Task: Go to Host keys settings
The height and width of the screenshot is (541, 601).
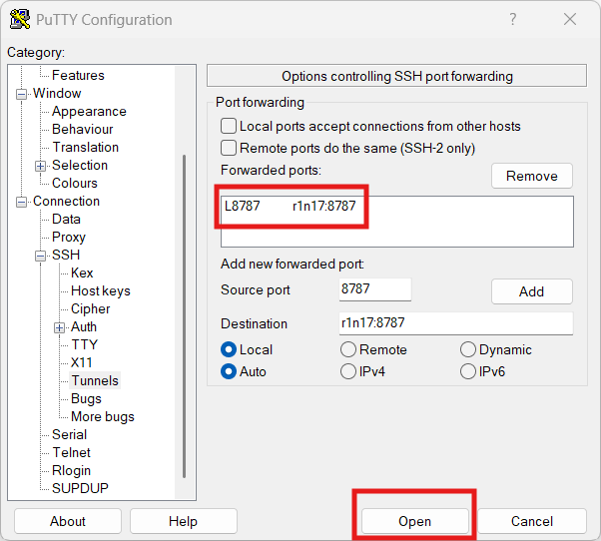Action: pos(100,291)
